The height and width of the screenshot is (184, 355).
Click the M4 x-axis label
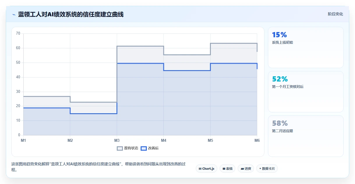164,141
